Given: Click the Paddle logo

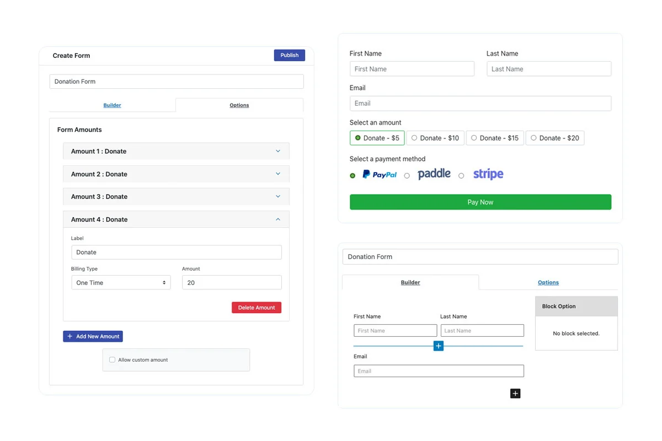Looking at the screenshot, I should coord(434,174).
